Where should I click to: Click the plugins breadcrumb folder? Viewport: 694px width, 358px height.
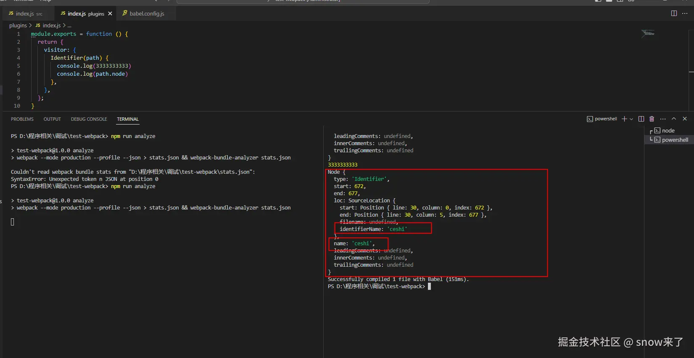[18, 25]
